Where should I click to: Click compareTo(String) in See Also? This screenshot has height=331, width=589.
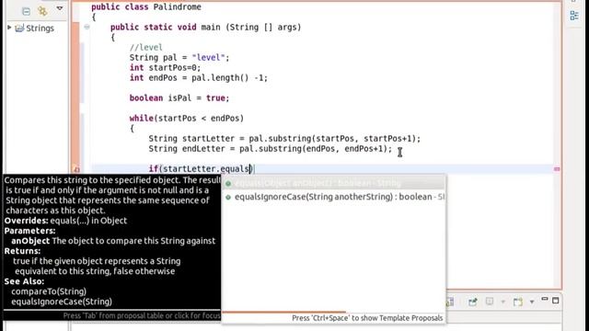pos(49,291)
